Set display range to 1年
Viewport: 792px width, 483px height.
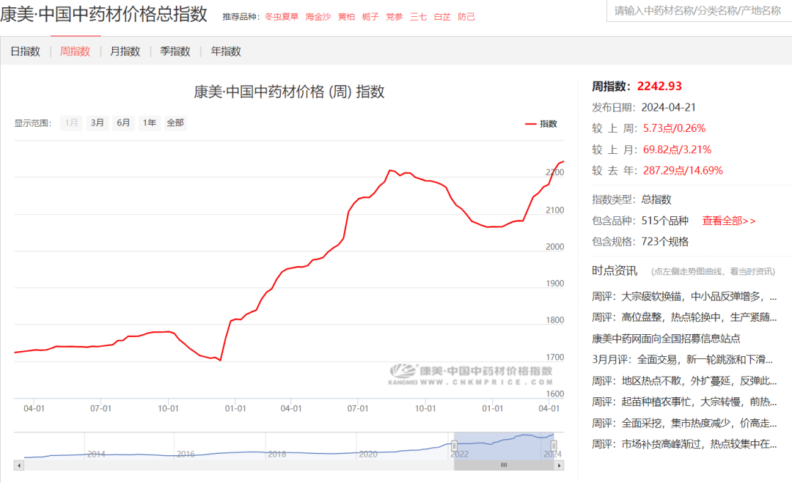click(x=149, y=122)
